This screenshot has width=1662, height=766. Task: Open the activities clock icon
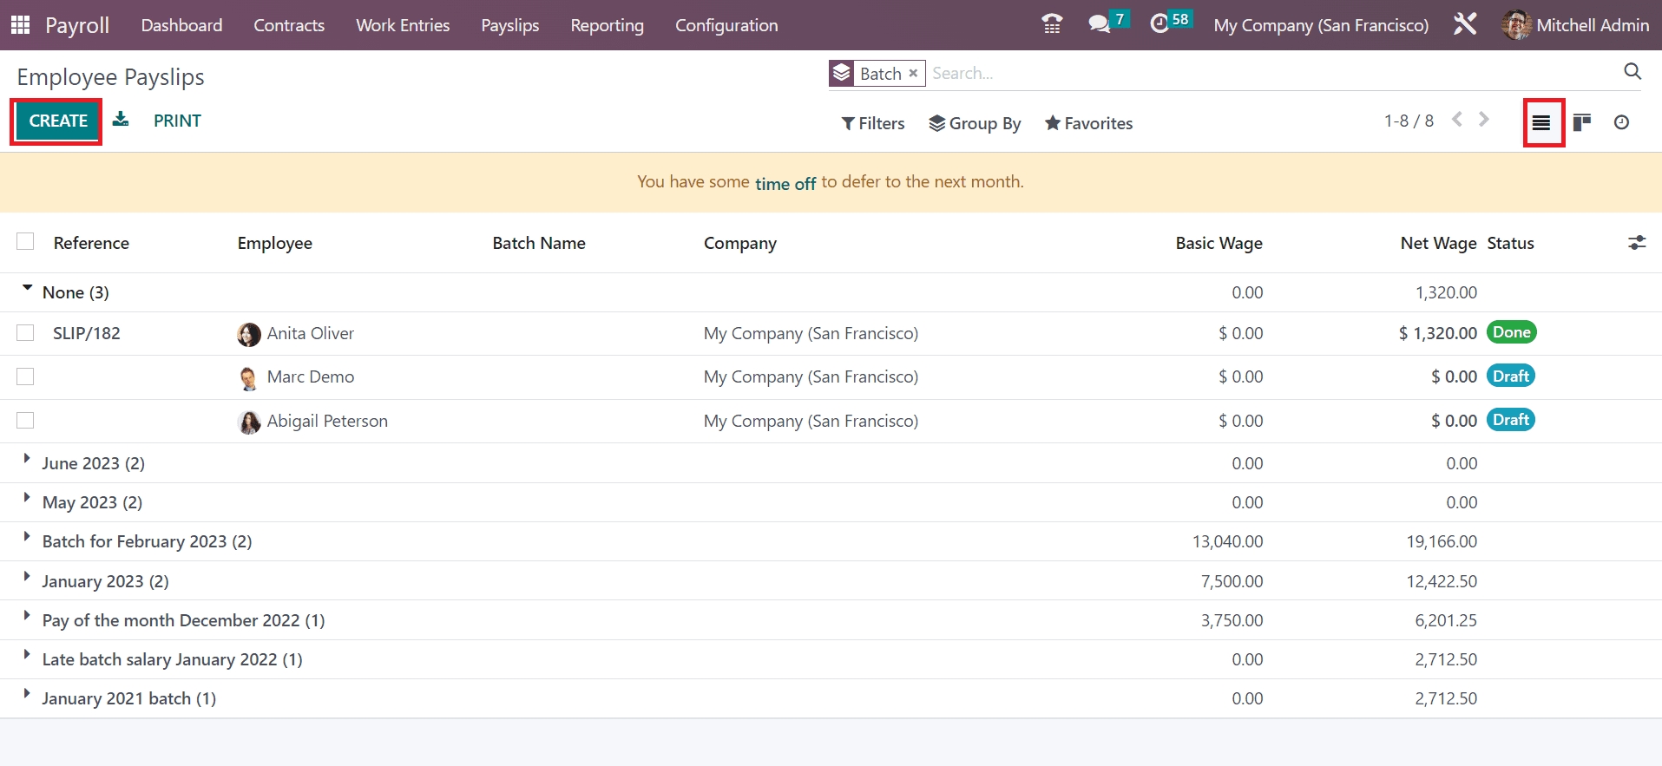(1159, 24)
